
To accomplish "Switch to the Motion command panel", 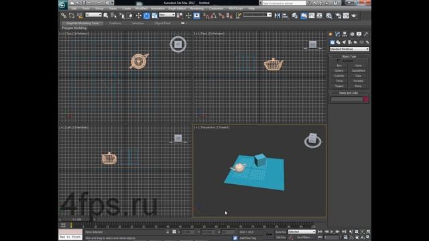I will tap(352, 34).
